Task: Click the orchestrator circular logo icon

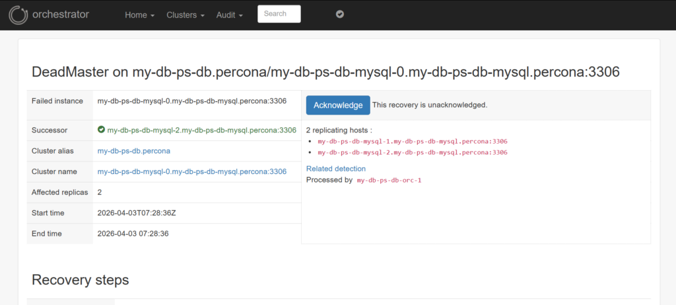Action: (18, 14)
